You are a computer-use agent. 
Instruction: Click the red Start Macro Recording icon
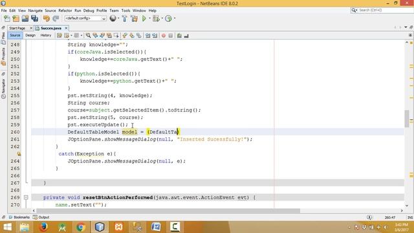pyautogui.click(x=164, y=36)
